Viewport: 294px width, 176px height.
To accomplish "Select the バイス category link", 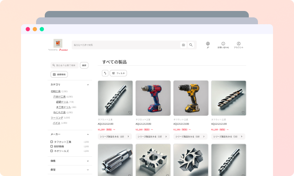I will coord(57,123).
